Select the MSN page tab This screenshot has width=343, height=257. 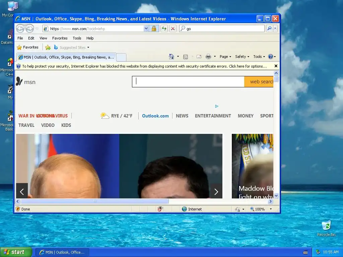pos(67,57)
